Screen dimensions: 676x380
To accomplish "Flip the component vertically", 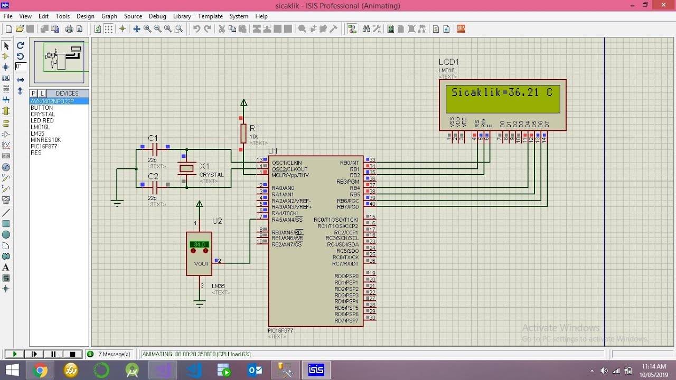I will pyautogui.click(x=20, y=91).
